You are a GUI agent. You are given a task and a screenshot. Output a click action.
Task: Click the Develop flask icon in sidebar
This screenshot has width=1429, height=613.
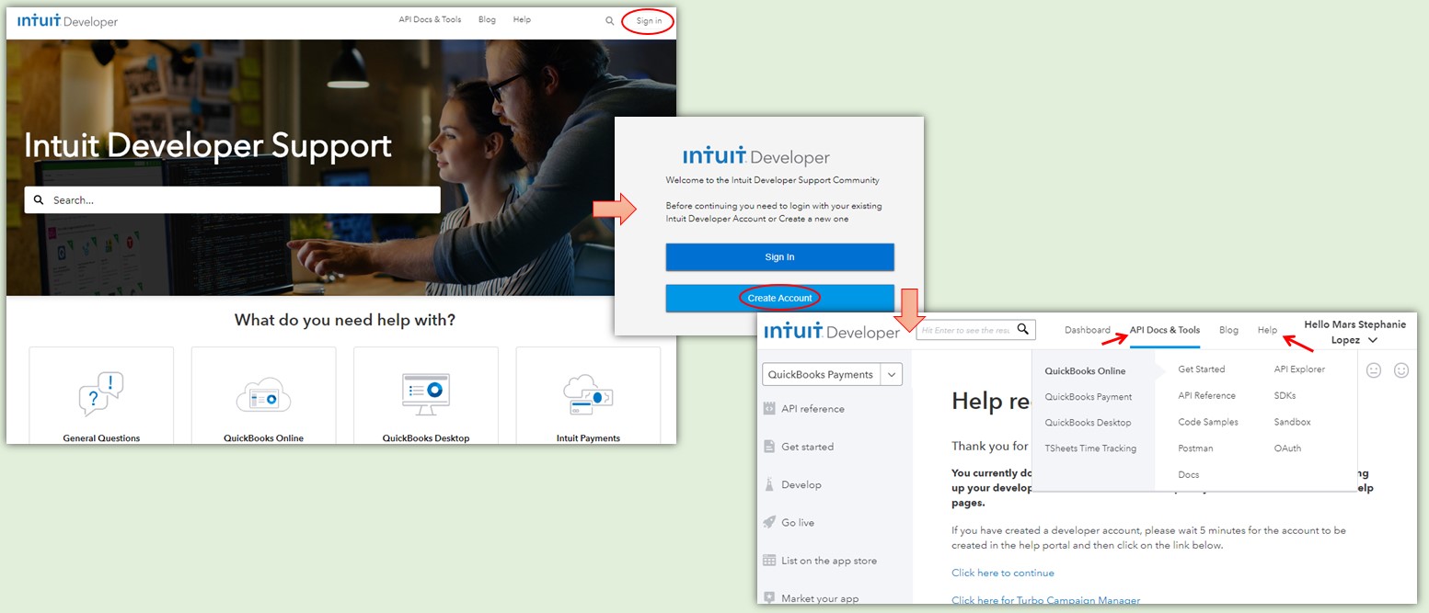(x=769, y=484)
